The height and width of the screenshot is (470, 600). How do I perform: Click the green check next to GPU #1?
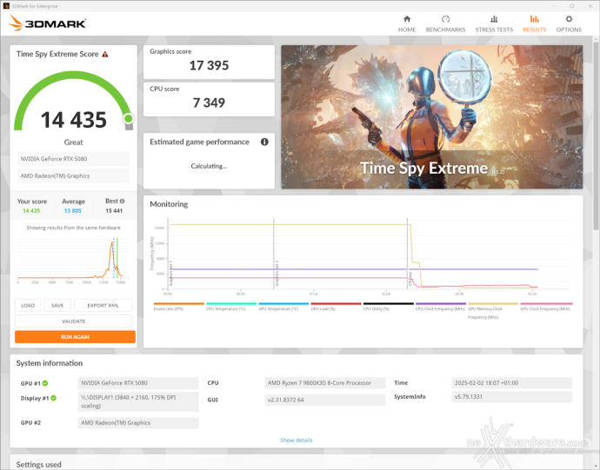45,383
